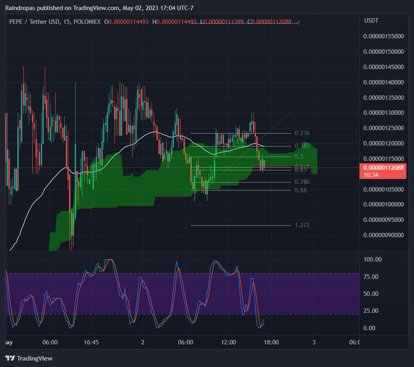Click the 12:00 time axis label
The height and width of the screenshot is (367, 414).
(228, 342)
